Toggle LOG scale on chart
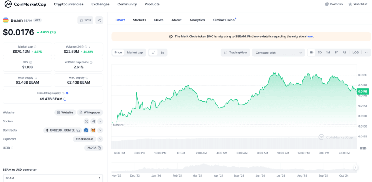This screenshot has height=182, width=372. (x=356, y=52)
